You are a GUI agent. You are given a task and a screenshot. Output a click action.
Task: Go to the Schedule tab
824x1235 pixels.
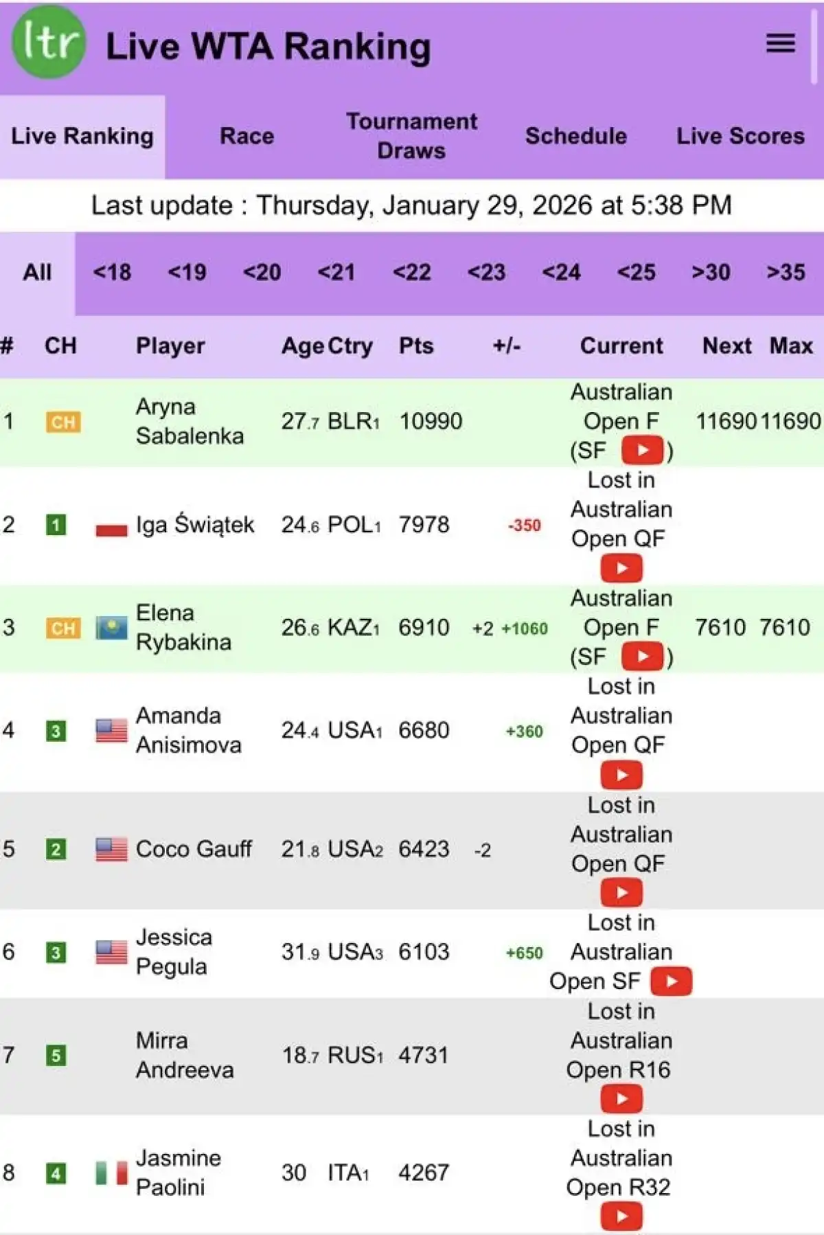pyautogui.click(x=575, y=136)
